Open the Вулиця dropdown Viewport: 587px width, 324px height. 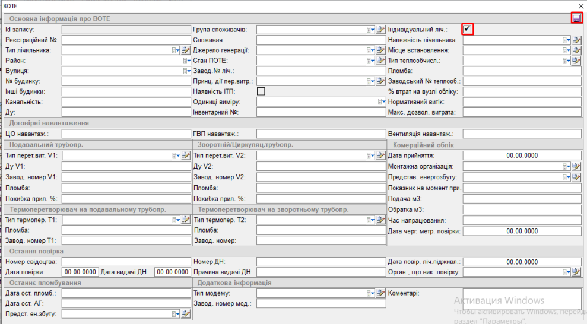coord(186,71)
